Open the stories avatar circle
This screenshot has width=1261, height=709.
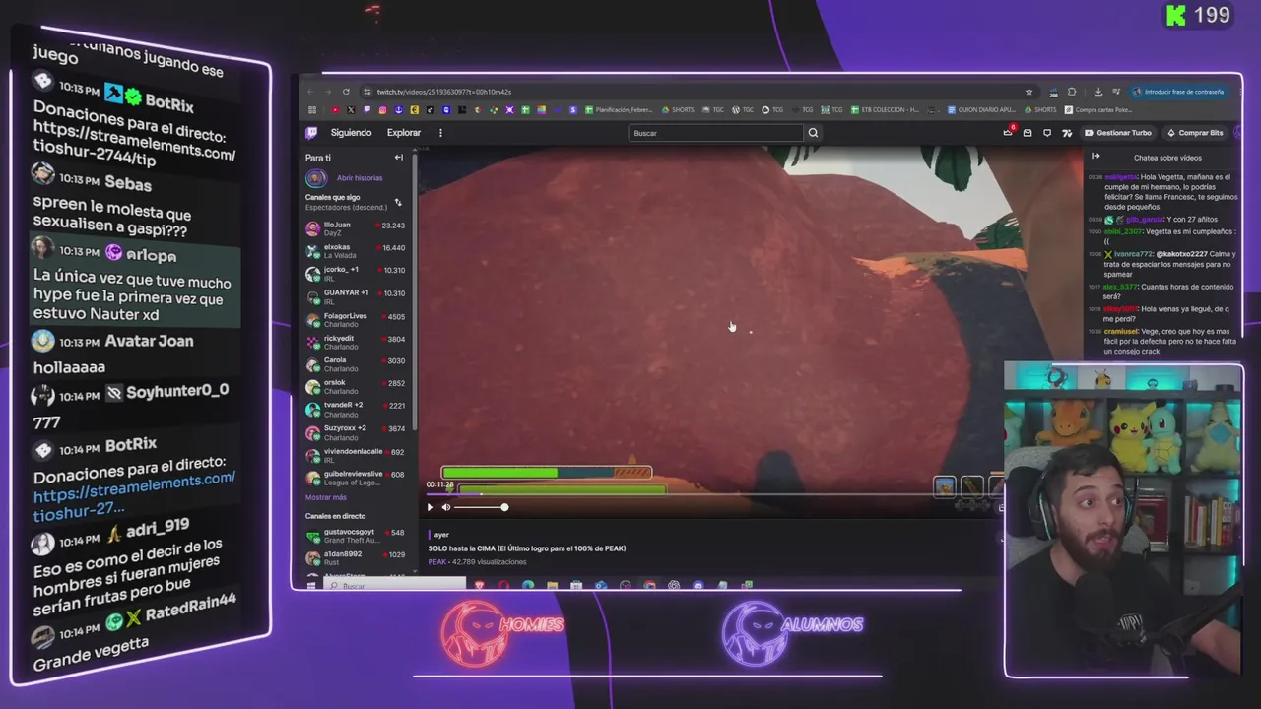[316, 178]
